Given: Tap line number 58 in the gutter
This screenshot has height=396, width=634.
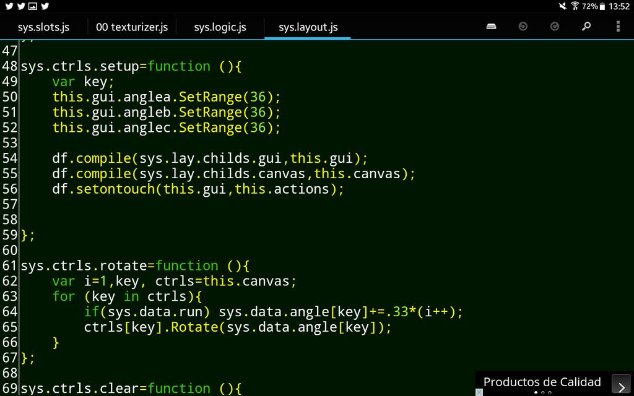Looking at the screenshot, I should [9, 220].
